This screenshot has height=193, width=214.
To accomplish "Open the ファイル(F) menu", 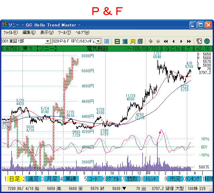I will 10,33.
